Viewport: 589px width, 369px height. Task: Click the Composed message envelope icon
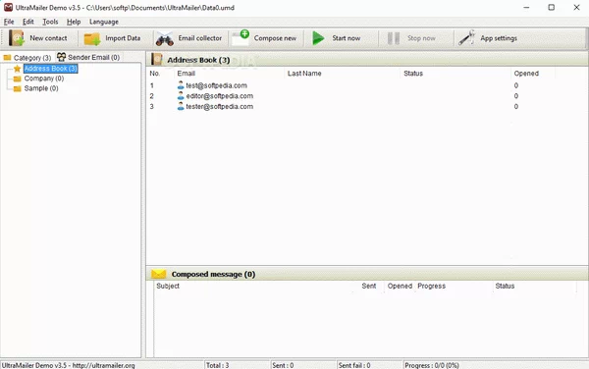pos(158,274)
